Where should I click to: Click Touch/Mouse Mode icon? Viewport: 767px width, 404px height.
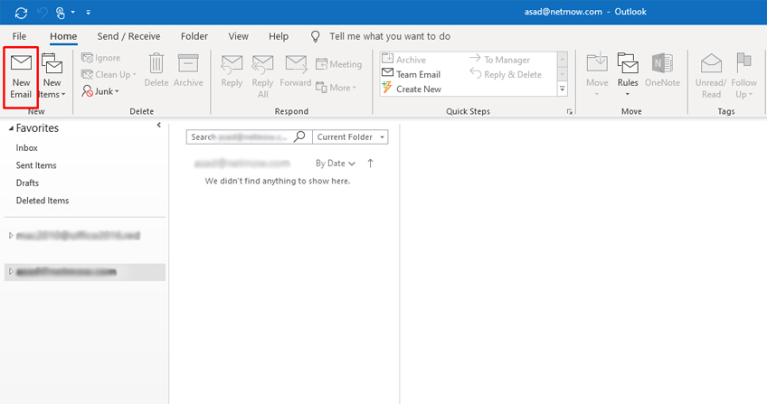(x=61, y=13)
